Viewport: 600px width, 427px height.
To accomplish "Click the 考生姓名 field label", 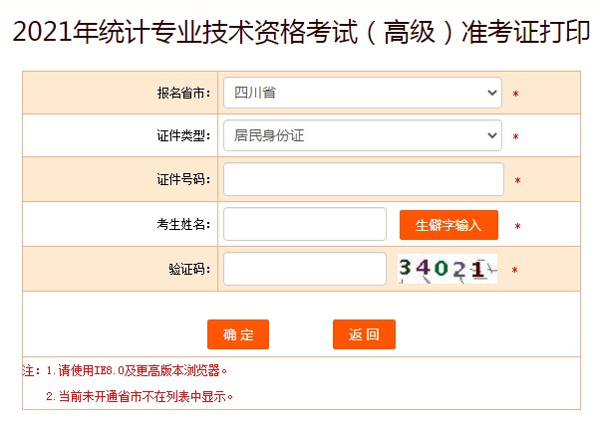I will pos(183,224).
